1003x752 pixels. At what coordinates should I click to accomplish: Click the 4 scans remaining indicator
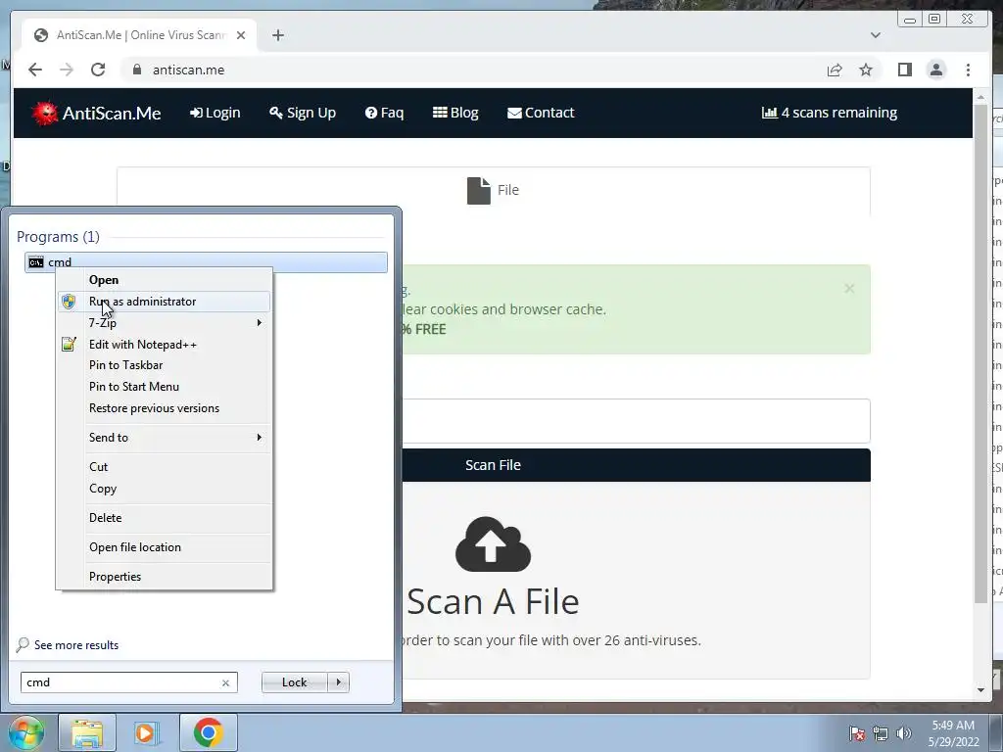[829, 113]
